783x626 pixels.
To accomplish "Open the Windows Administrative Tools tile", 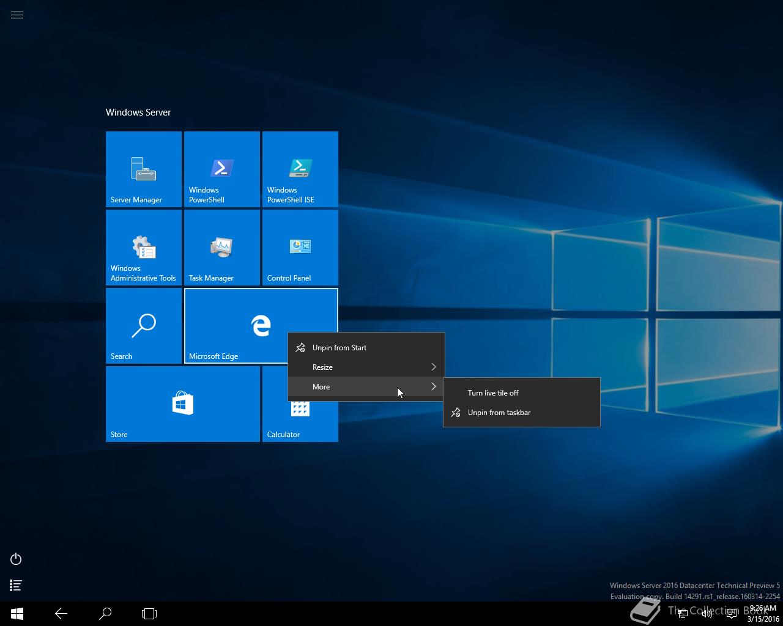I will [144, 248].
